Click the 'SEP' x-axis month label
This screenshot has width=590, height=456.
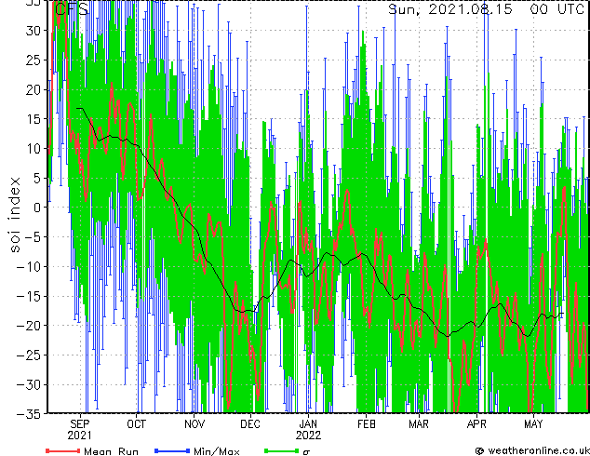[80, 424]
